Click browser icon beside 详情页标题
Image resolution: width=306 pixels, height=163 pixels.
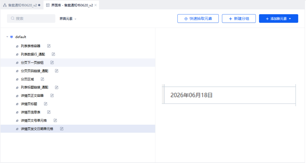click(17, 104)
